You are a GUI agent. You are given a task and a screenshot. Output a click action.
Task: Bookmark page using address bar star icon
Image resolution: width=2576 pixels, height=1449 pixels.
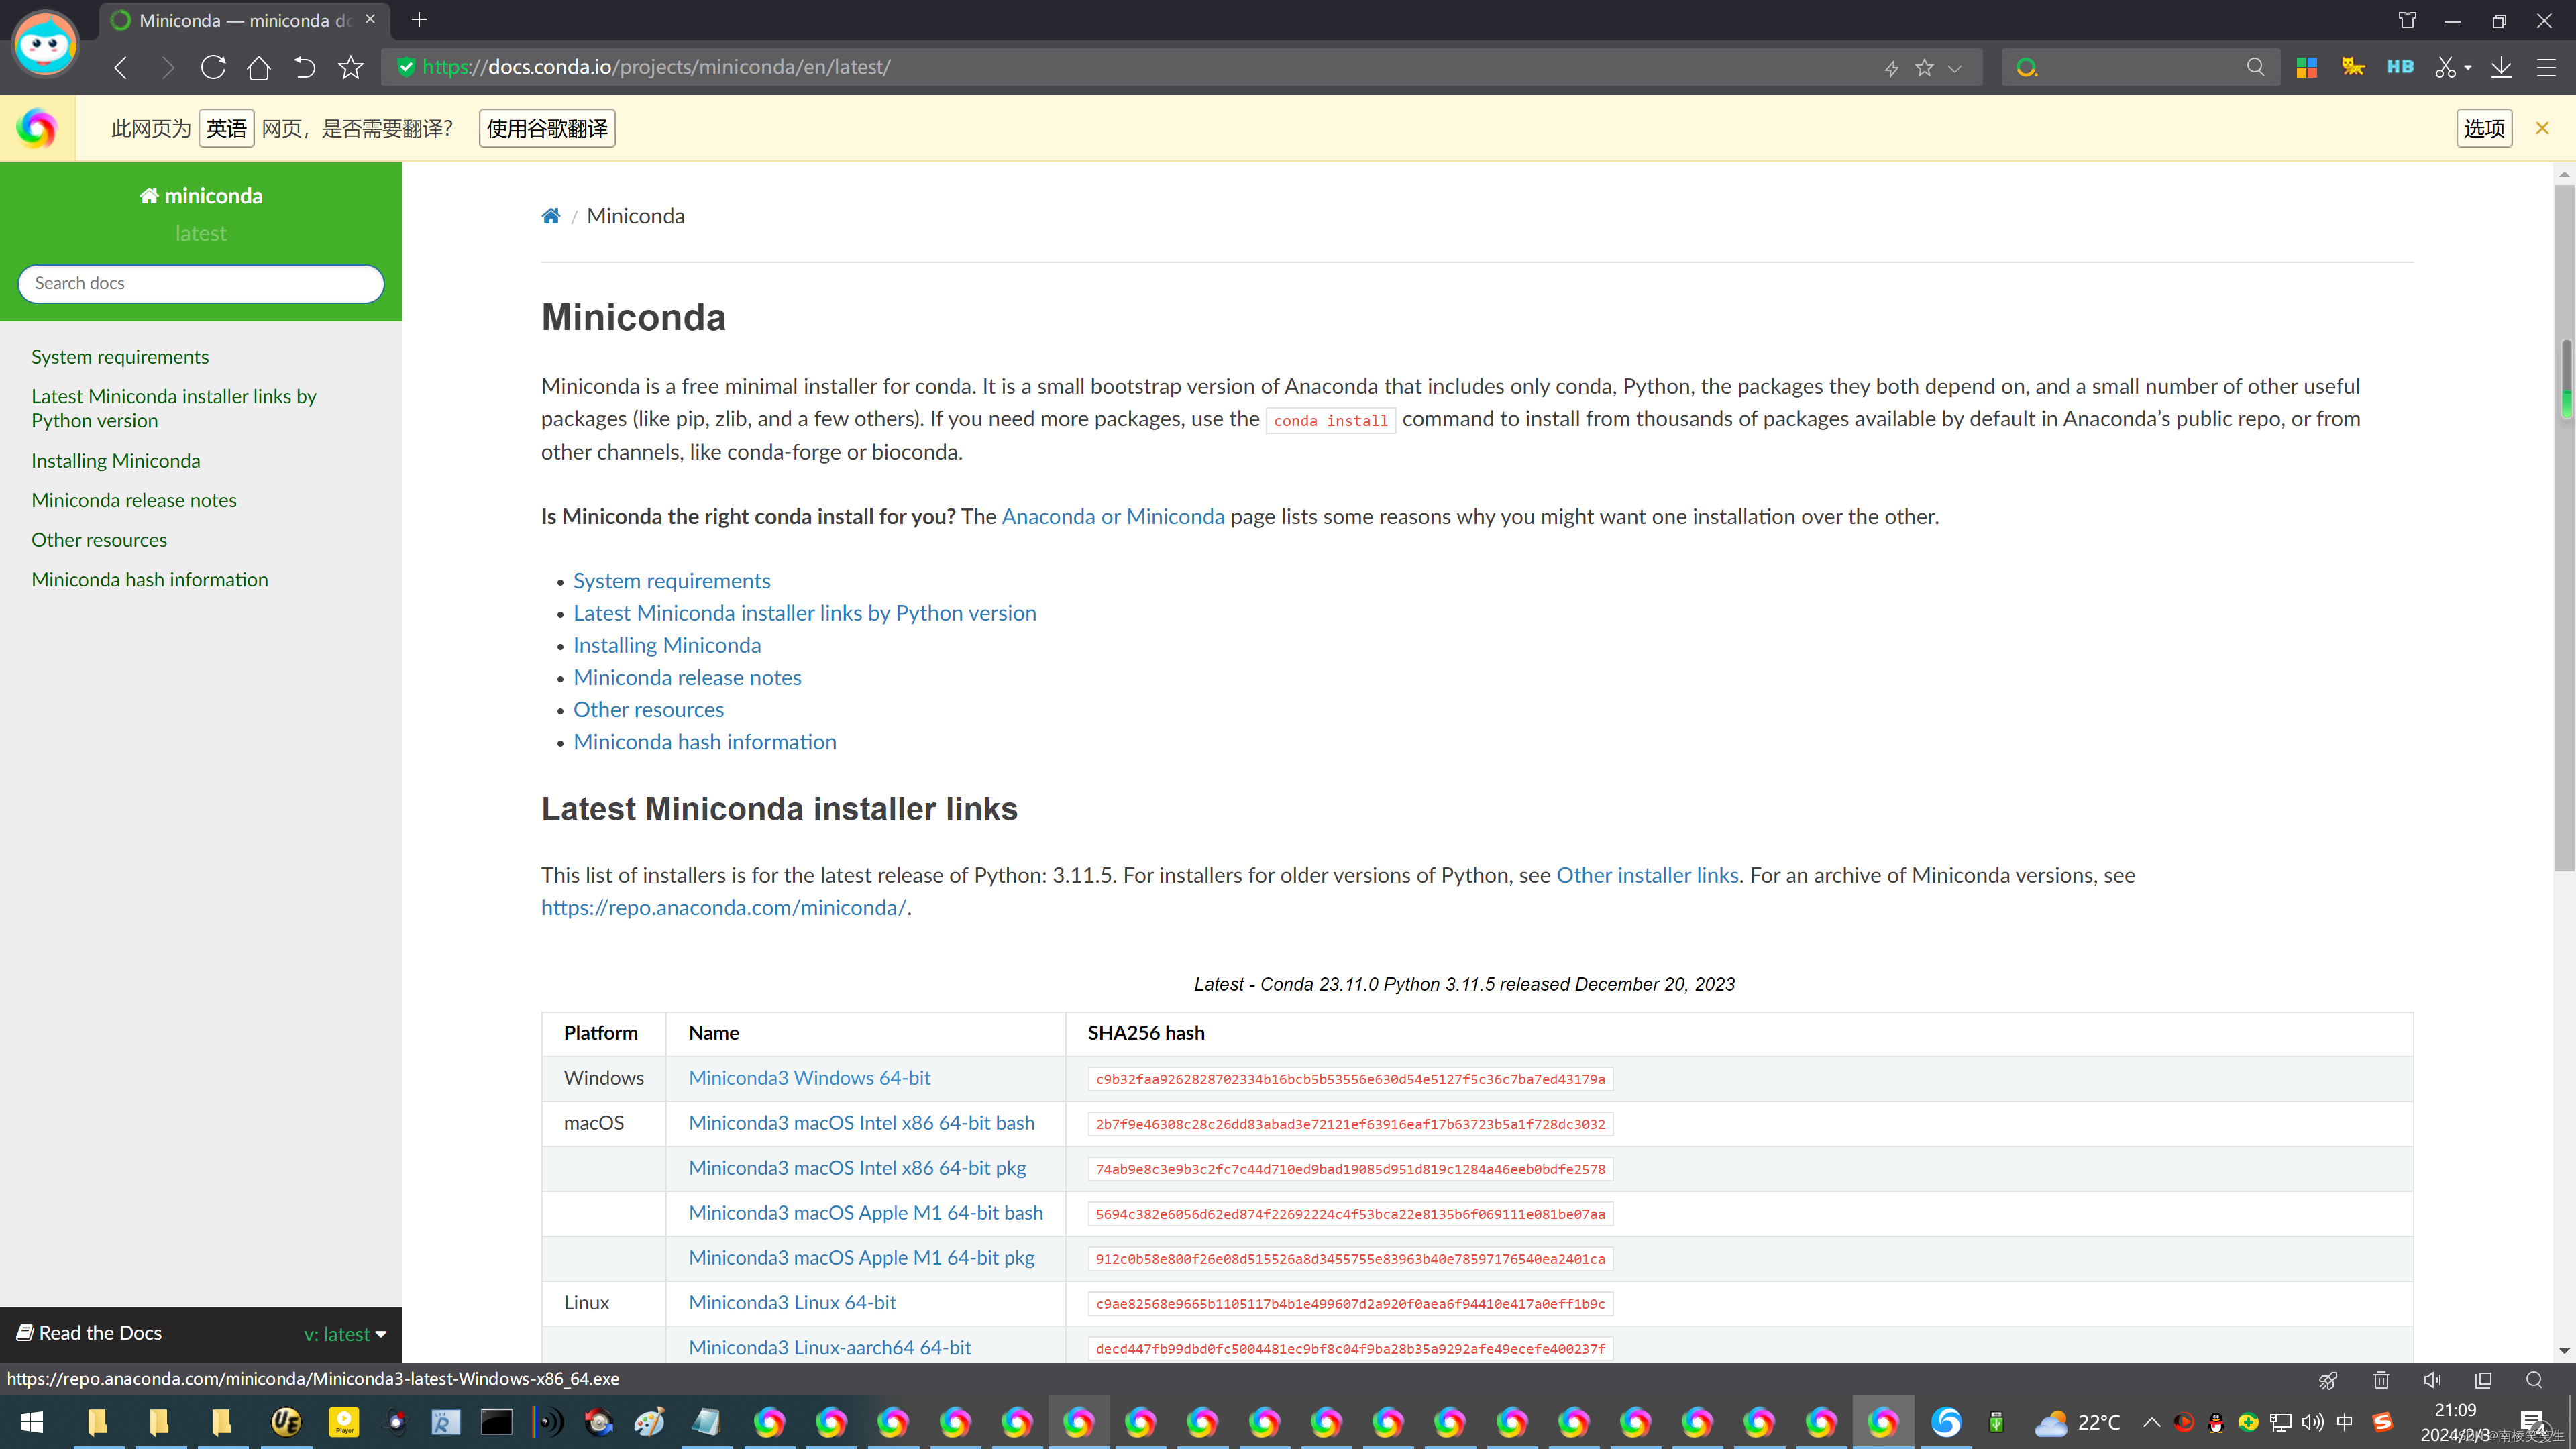1924,68
